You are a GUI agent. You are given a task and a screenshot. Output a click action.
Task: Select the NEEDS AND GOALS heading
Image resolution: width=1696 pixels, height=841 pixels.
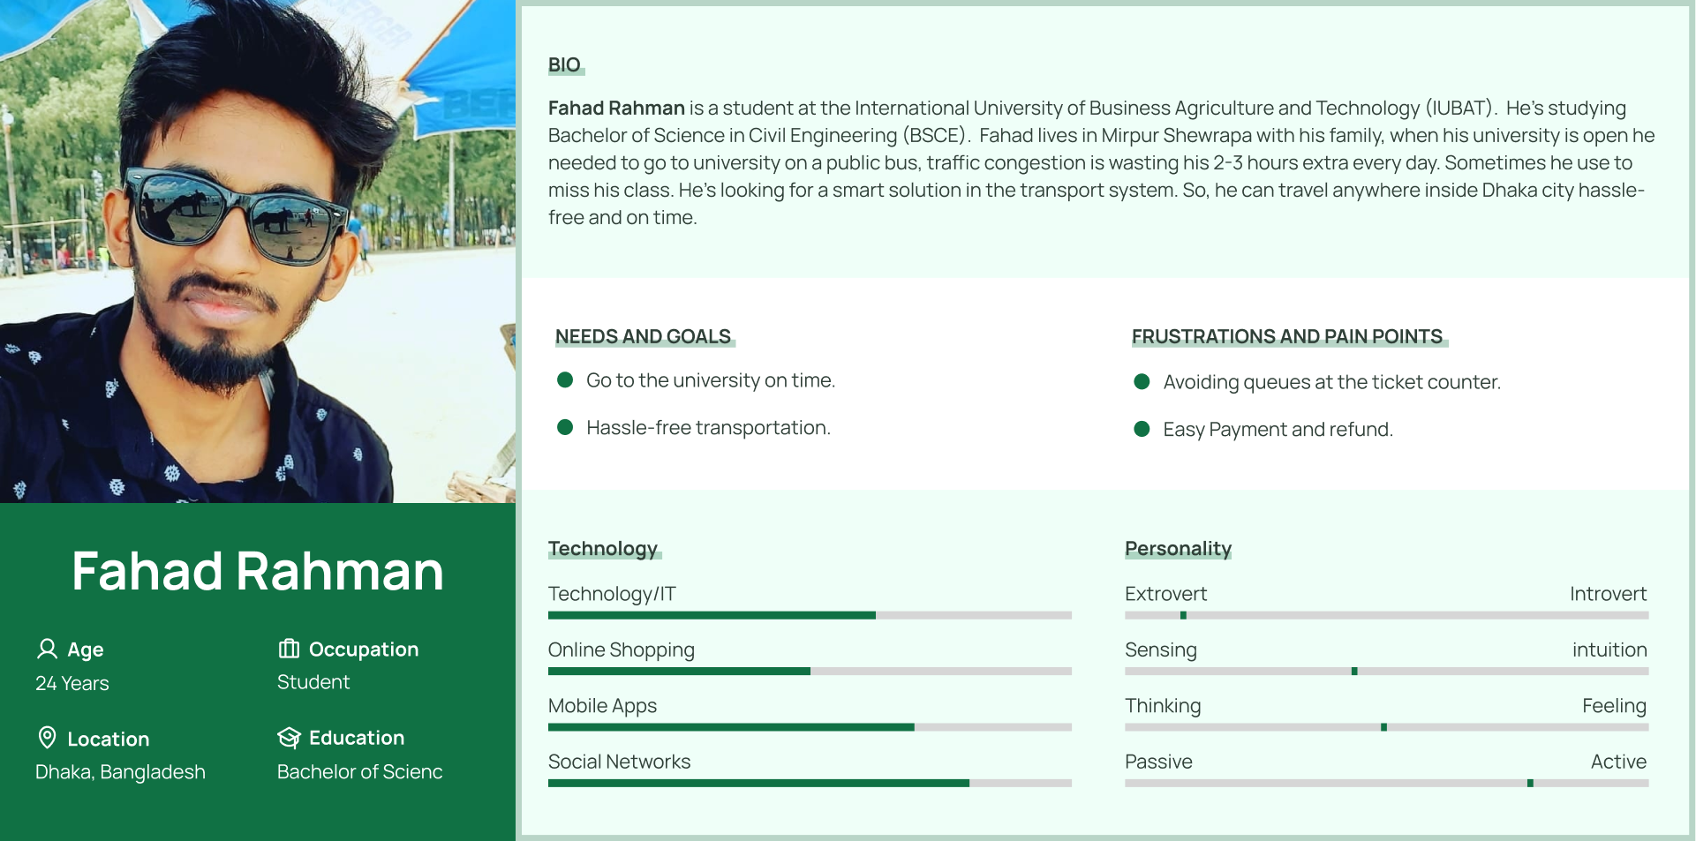tap(643, 337)
